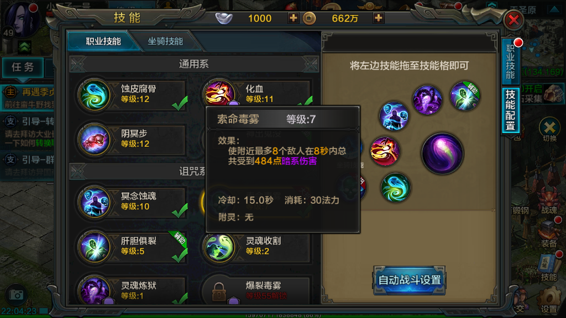Select the 阴冥步 skill icon
This screenshot has height=318, width=566.
[95, 140]
